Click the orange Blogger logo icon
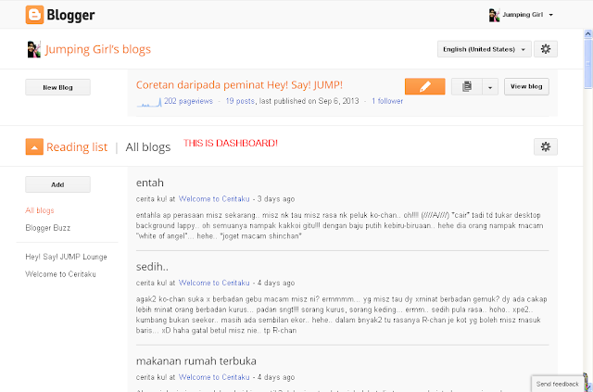 point(34,15)
